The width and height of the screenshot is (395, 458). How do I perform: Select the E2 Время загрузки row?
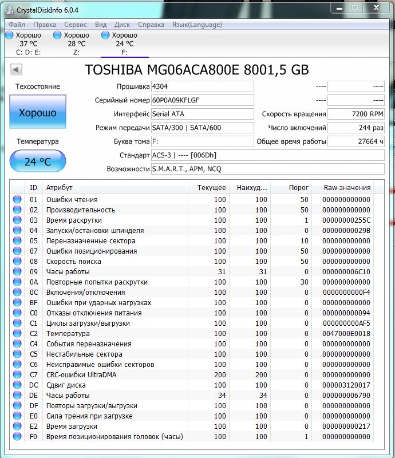pyautogui.click(x=193, y=426)
